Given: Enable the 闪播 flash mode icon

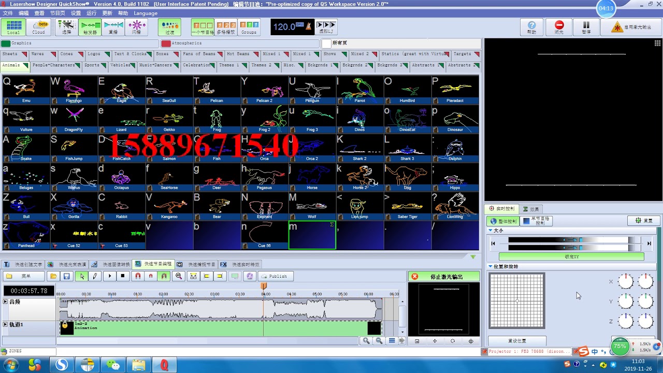Looking at the screenshot, I should point(137,27).
